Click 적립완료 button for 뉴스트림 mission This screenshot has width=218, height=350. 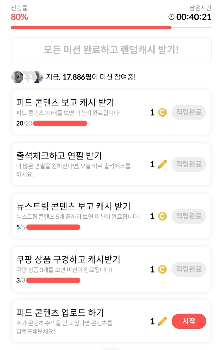tap(189, 216)
